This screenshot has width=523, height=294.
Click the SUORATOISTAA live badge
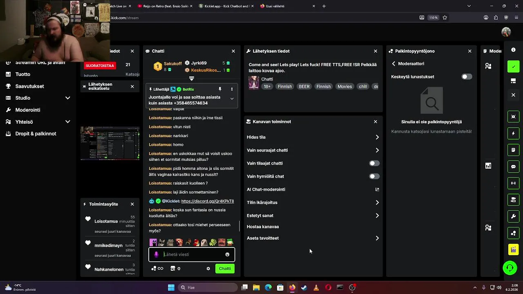coord(100,65)
